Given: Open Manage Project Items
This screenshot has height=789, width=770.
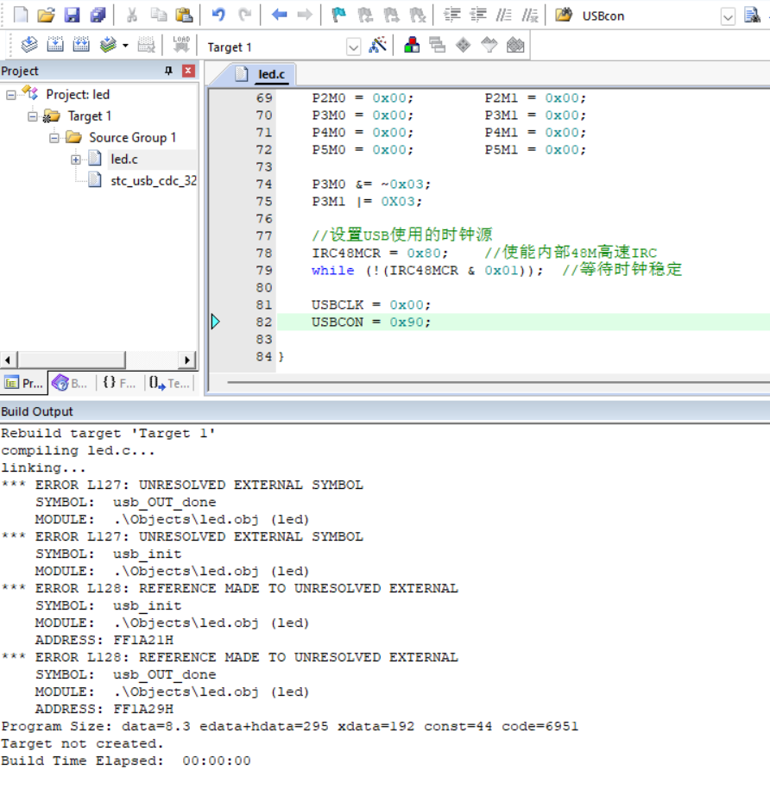Looking at the screenshot, I should 412,46.
